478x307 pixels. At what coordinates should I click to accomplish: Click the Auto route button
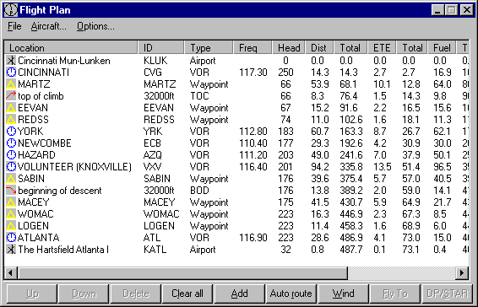[x=291, y=294]
